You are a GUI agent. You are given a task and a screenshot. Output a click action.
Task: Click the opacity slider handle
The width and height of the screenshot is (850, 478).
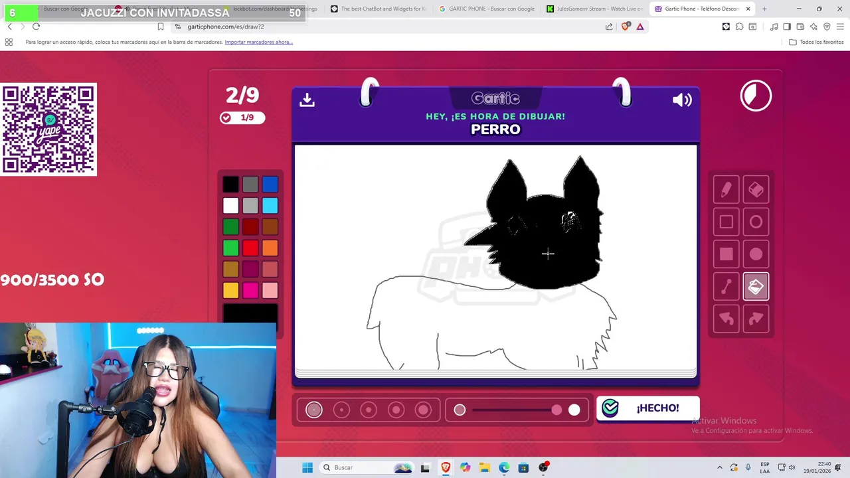pyautogui.click(x=556, y=410)
